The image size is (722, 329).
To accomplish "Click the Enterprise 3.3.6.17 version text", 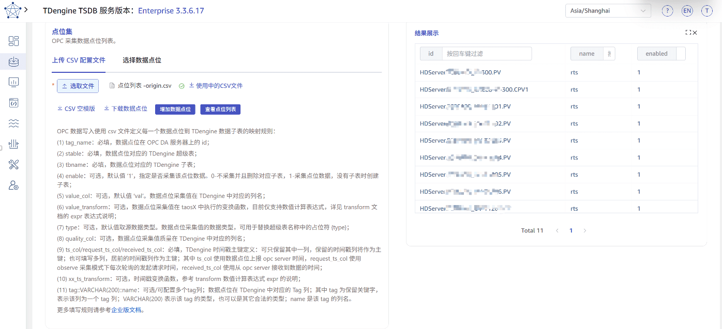I will 171,11.
